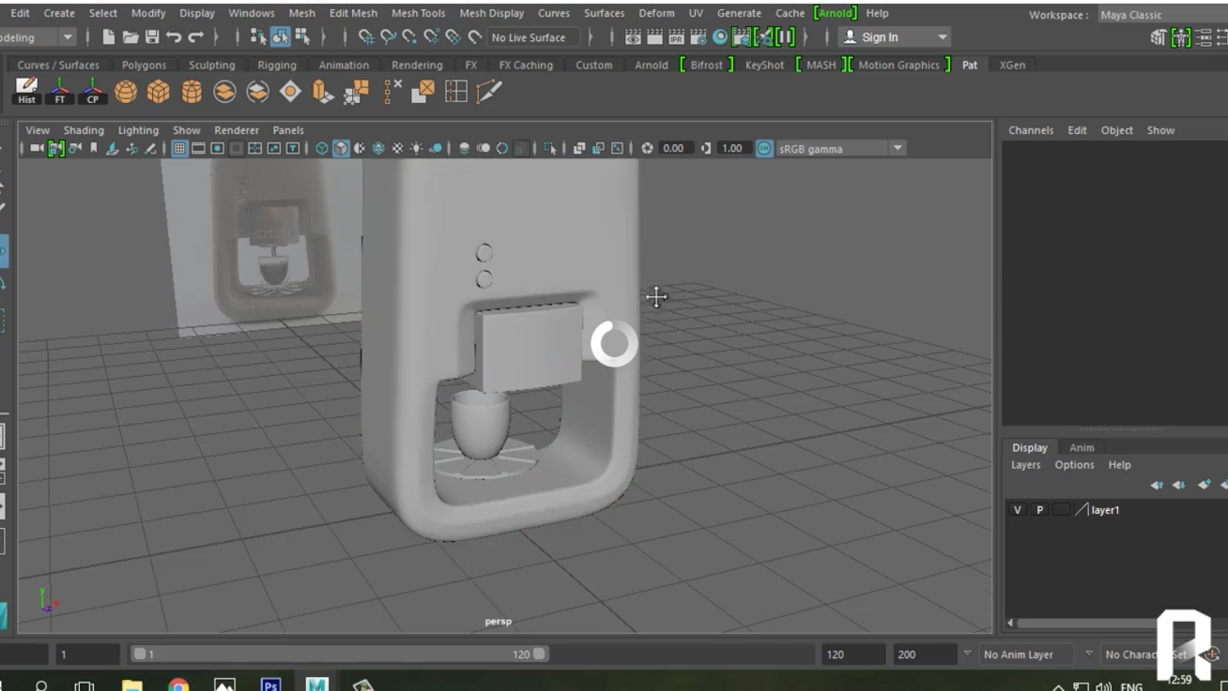The image size is (1228, 691).
Task: Open the Mesh Tools menu
Action: coord(418,13)
